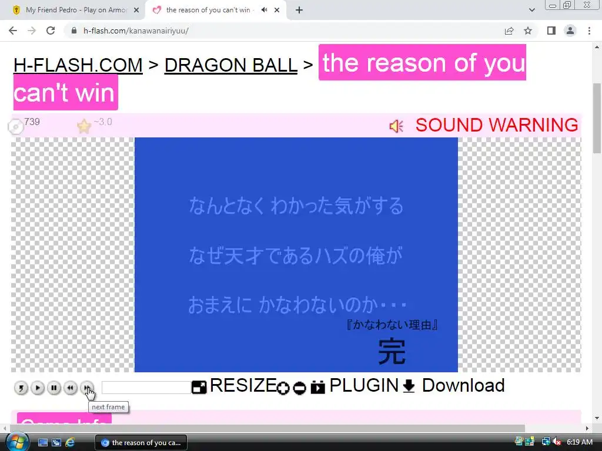602x451 pixels.
Task: Click the ~3.0 rating value
Action: pos(103,122)
